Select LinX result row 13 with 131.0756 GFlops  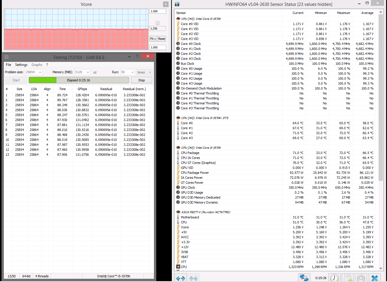coord(79,155)
